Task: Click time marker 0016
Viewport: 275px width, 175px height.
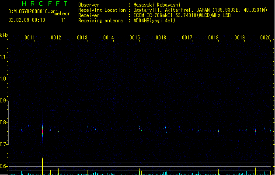Action: pos(161,38)
